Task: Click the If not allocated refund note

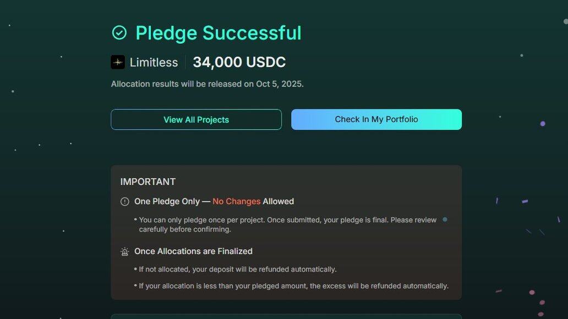Action: [237, 269]
